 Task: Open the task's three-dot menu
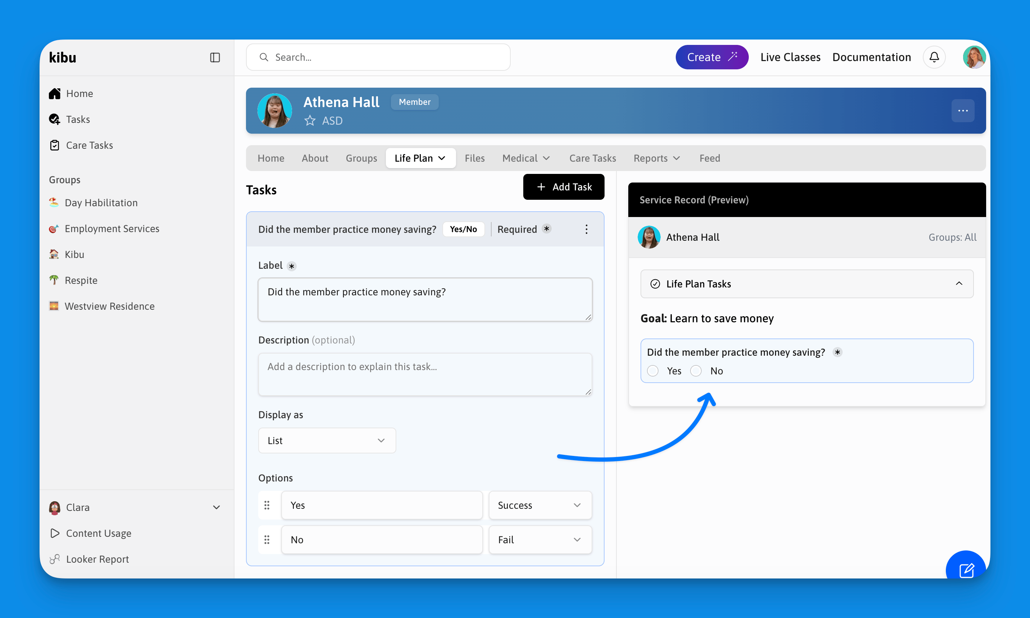point(586,229)
